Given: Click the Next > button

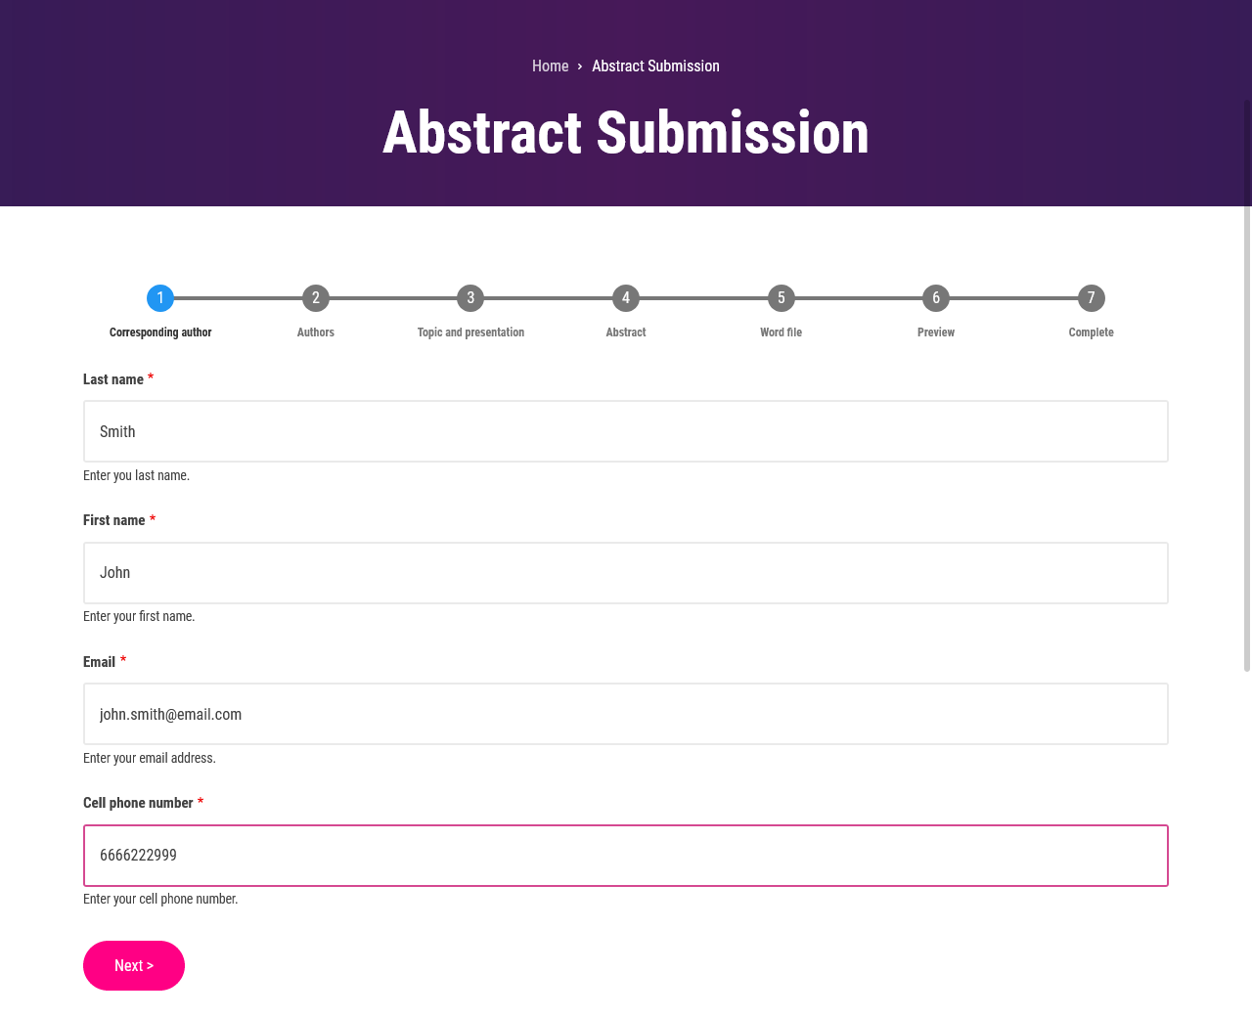Looking at the screenshot, I should click(134, 966).
